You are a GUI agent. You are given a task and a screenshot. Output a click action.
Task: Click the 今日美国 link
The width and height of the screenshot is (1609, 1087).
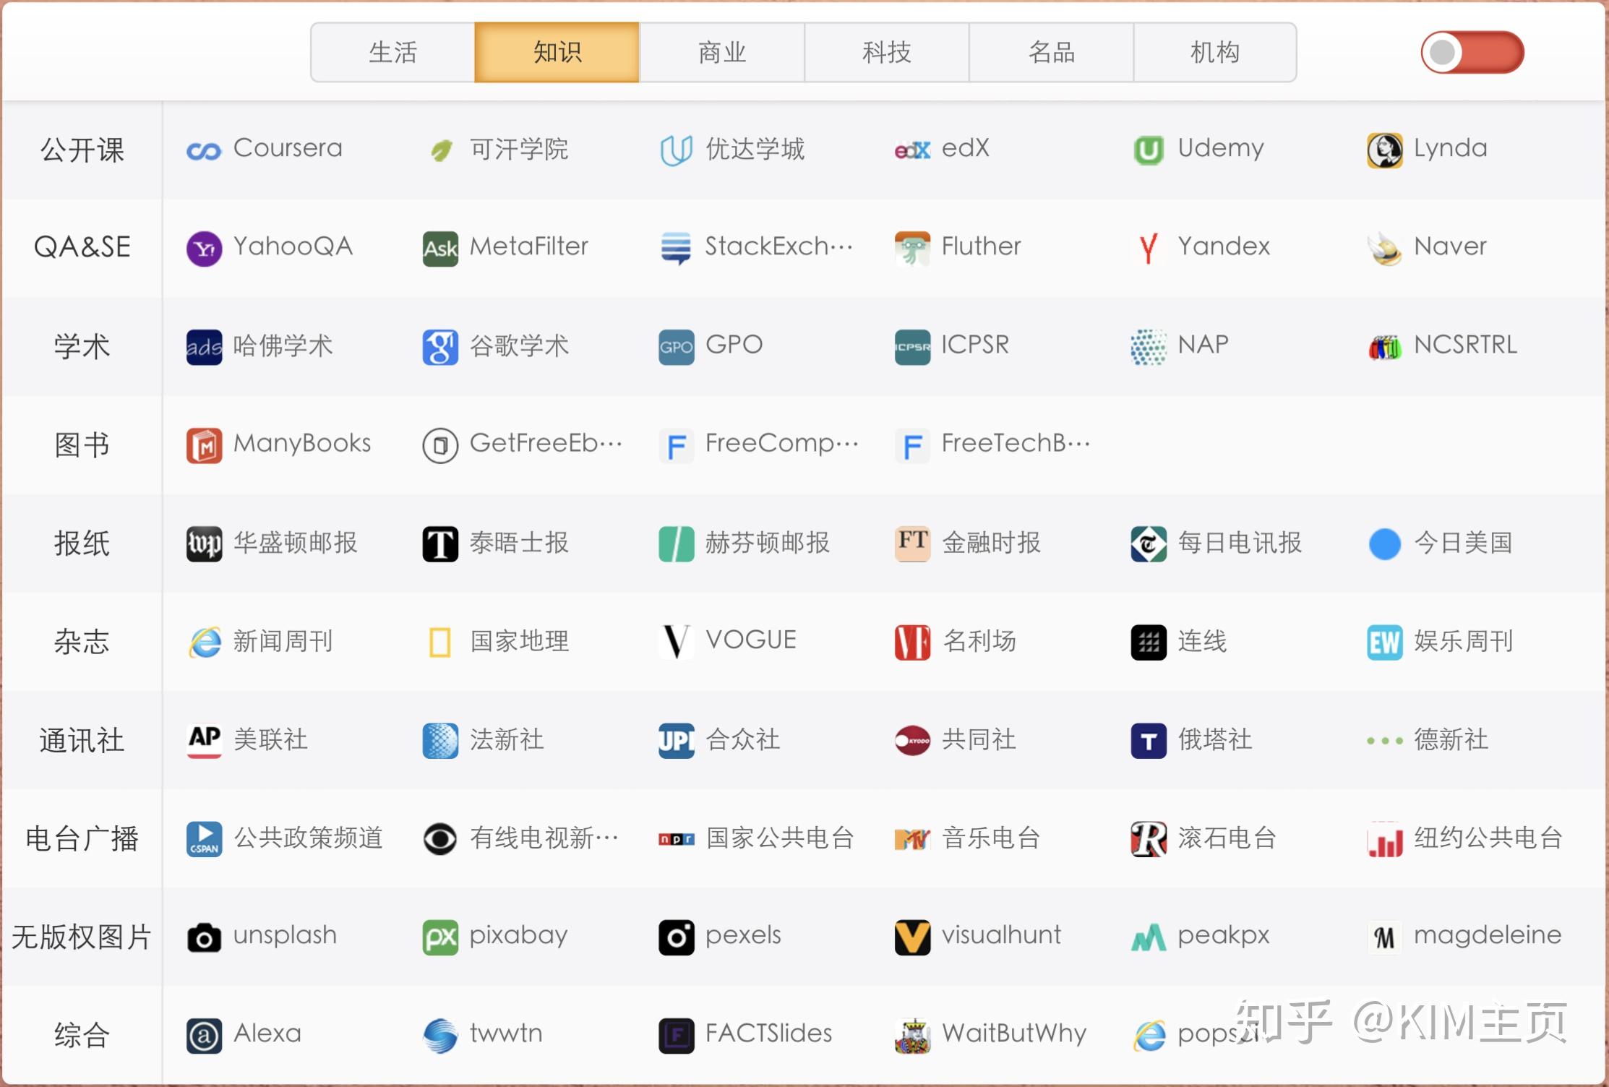[x=1441, y=543]
